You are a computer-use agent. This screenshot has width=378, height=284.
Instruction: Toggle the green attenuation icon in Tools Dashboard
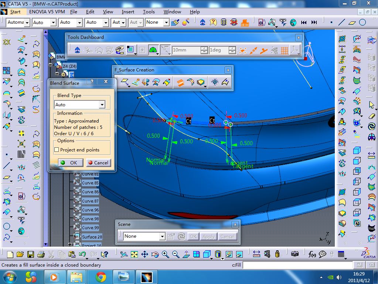click(x=153, y=50)
